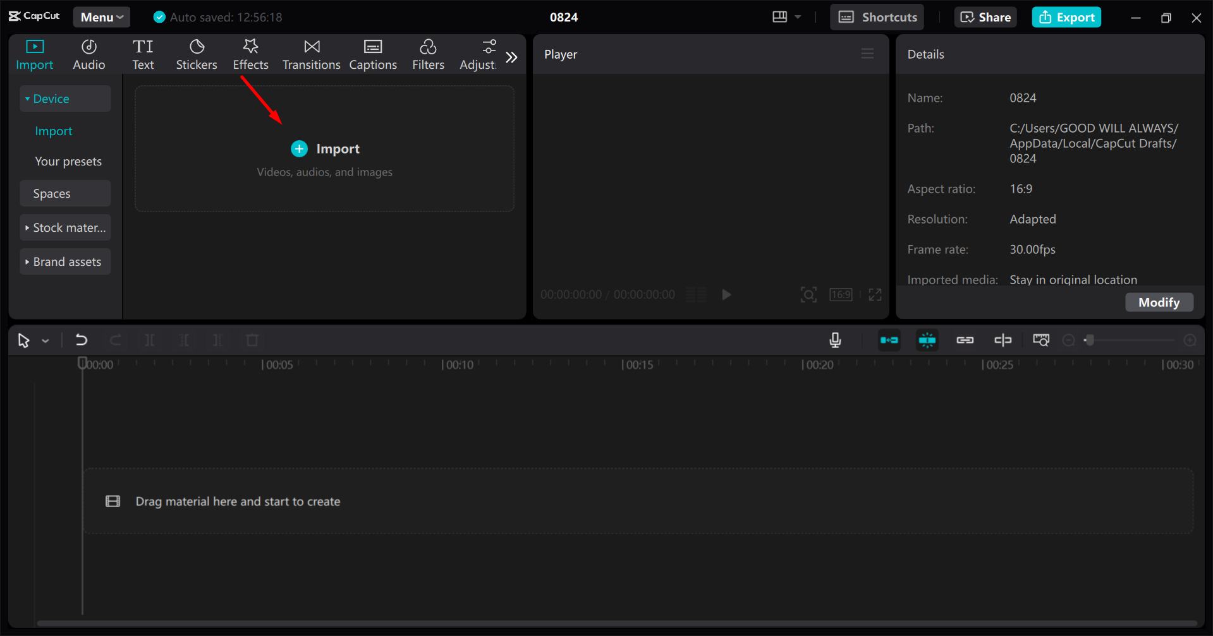The width and height of the screenshot is (1213, 636).
Task: Open the Menu dropdown
Action: coord(101,17)
